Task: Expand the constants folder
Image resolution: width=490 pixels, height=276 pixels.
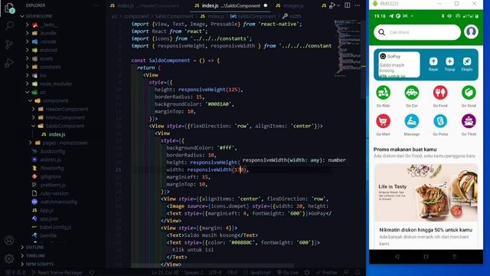Action: (50, 67)
